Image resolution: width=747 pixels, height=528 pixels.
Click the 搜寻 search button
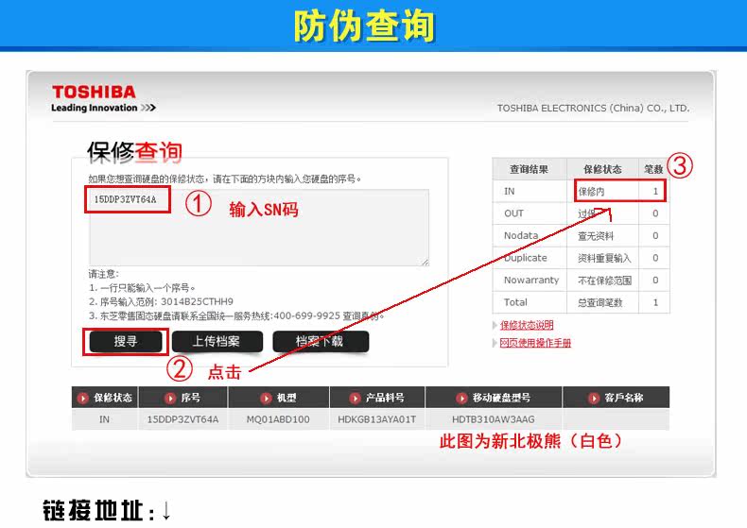[126, 342]
